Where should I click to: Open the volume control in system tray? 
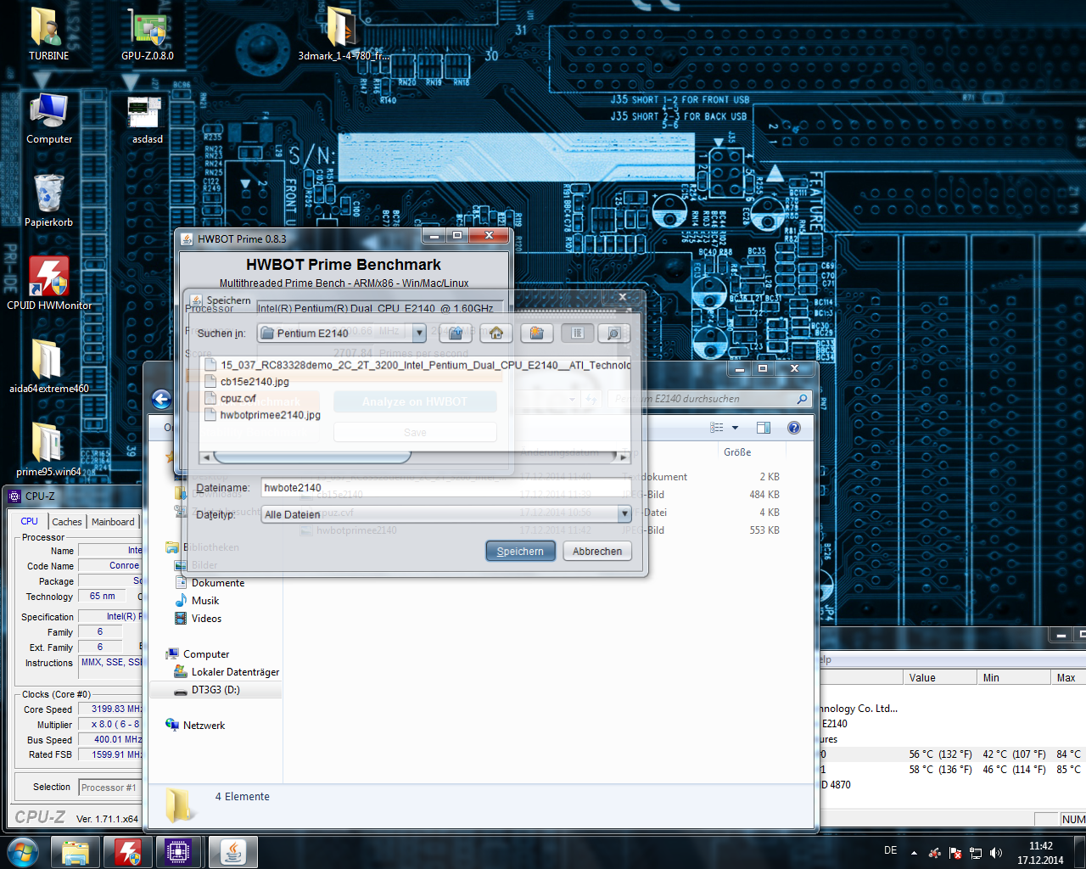[x=996, y=853]
